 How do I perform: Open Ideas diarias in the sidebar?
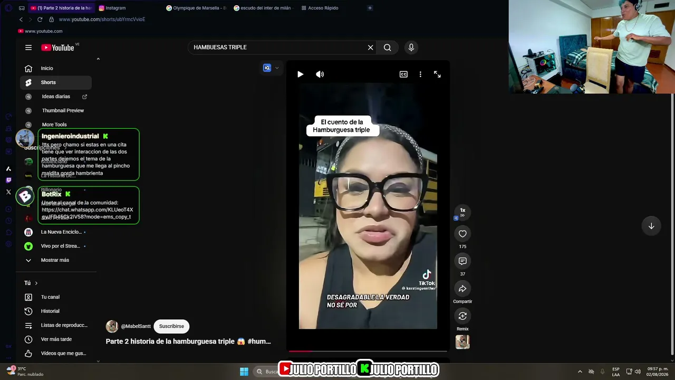click(x=56, y=97)
